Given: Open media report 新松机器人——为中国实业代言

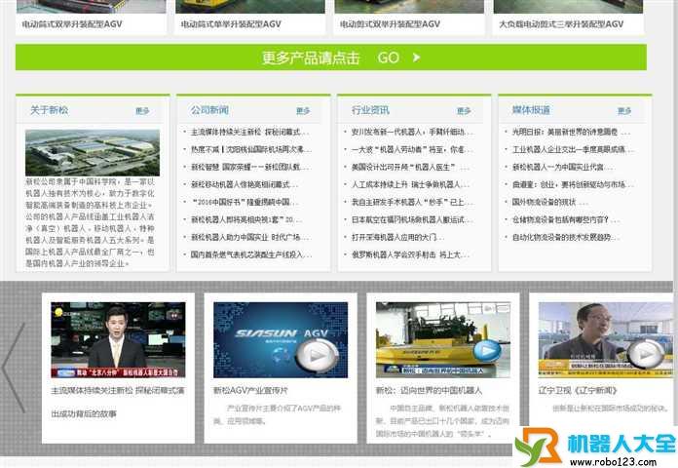Looking at the screenshot, I should tap(562, 167).
